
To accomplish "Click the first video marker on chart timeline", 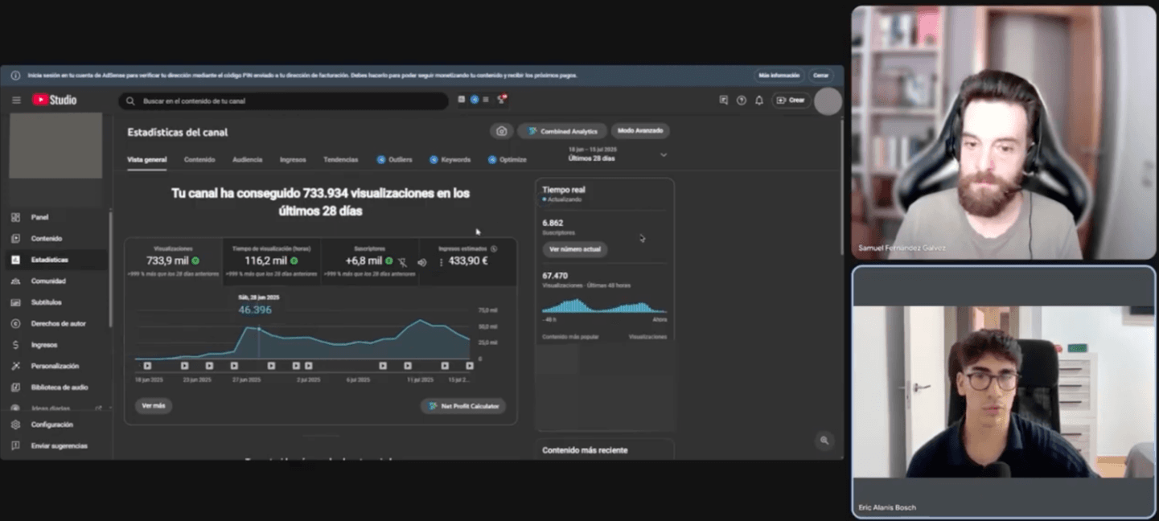I will tap(147, 366).
